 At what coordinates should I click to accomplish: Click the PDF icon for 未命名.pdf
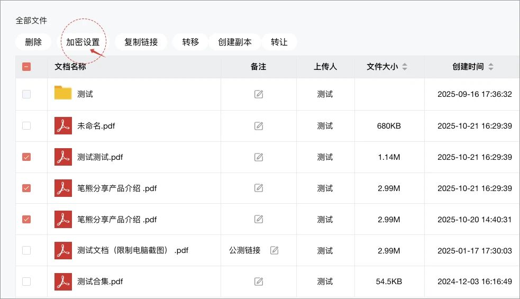tap(63, 125)
